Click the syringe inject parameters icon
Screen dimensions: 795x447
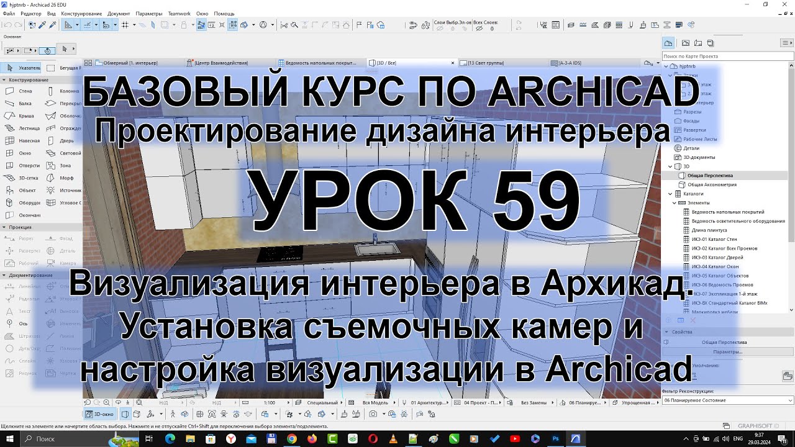pos(53,25)
